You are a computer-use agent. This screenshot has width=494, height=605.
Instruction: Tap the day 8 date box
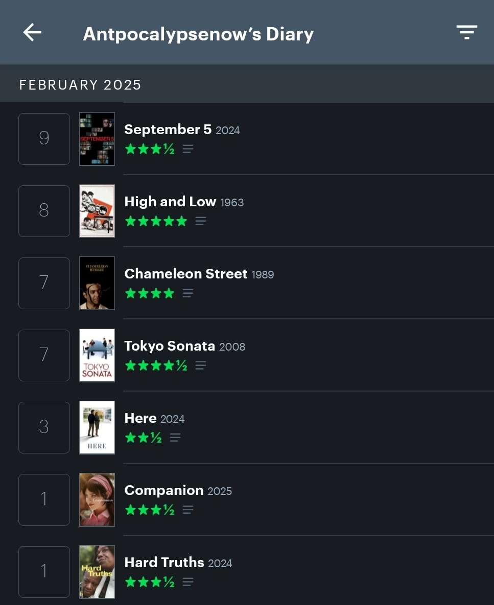(44, 211)
